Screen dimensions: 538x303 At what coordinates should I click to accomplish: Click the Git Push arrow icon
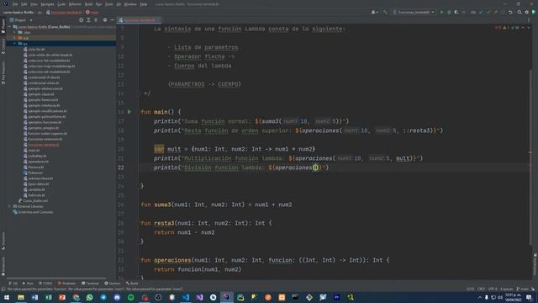point(495,12)
